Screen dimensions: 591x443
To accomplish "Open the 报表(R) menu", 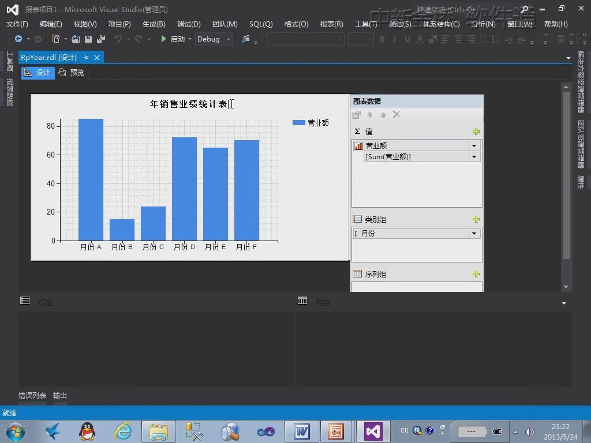I will [332, 24].
